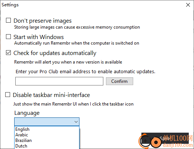This screenshot has height=149, width=194.
Task: Click the Start with Windows label text
Action: [x=38, y=37]
